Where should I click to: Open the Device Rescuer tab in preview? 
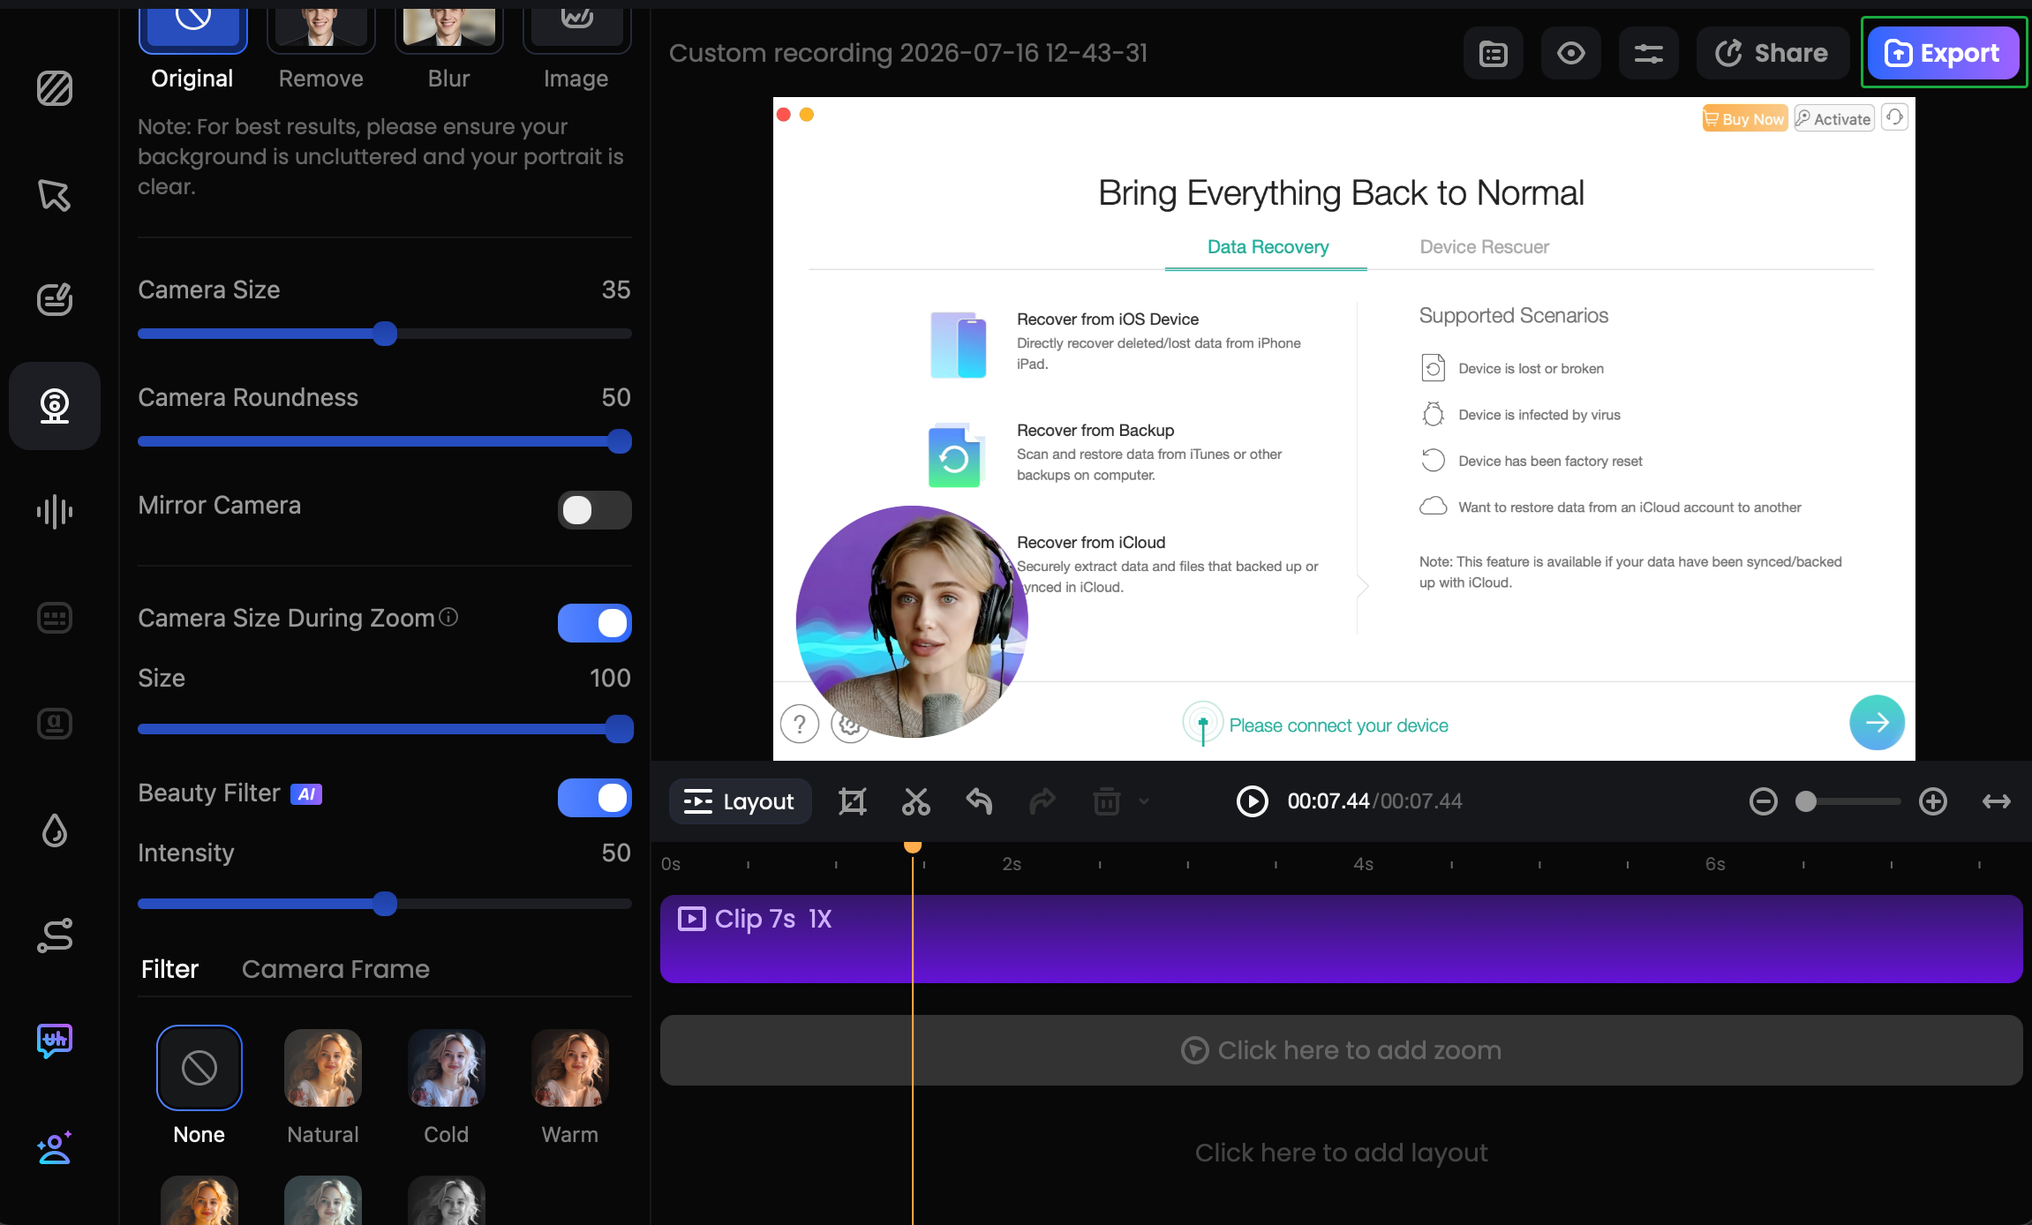click(x=1484, y=247)
